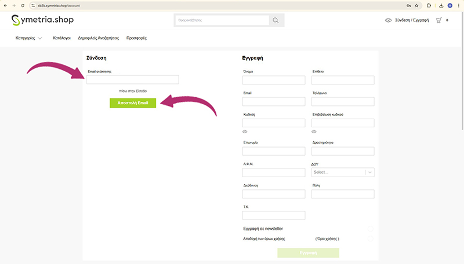Viewport: 464px width, 264px height.
Task: Reload the page with the refresh icon
Action: pos(23,5)
